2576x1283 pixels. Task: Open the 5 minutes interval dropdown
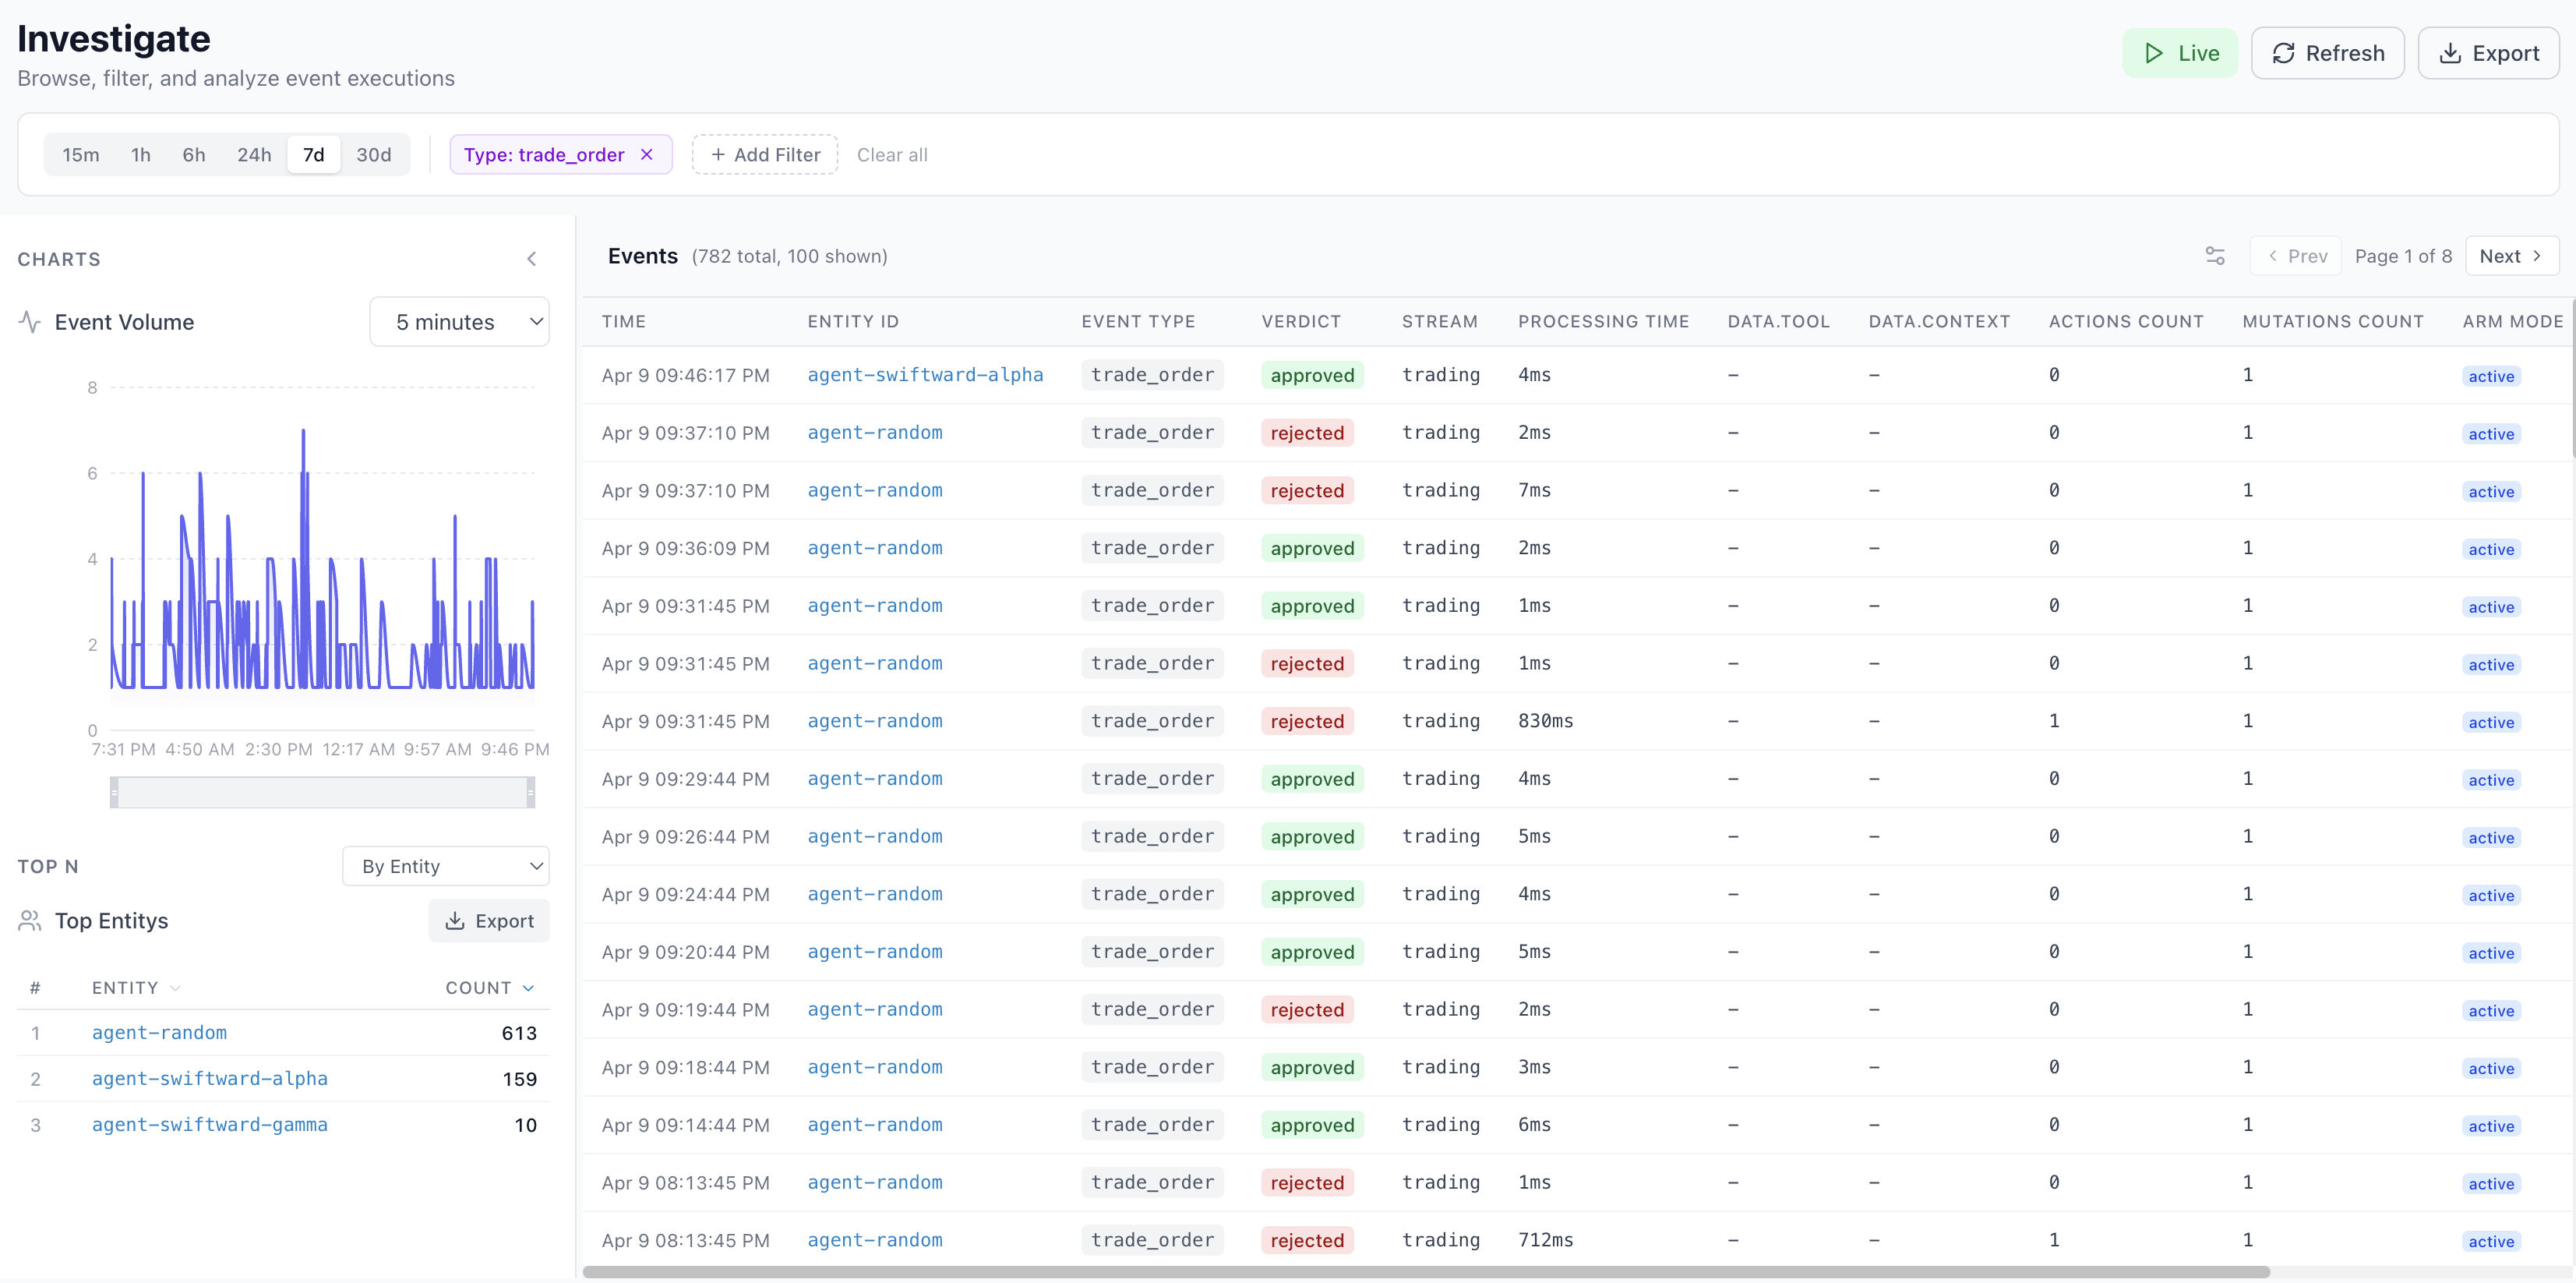pyautogui.click(x=459, y=321)
